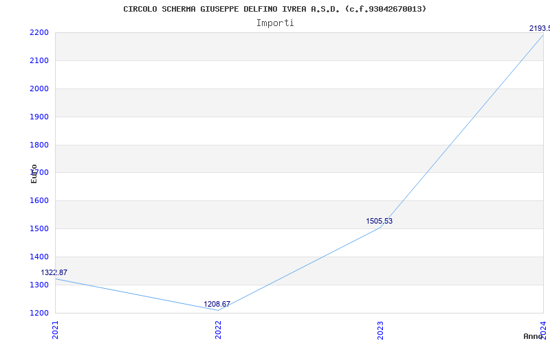This screenshot has width=550, height=343.
Task: Select the 1208.67 data label
Action: [217, 304]
